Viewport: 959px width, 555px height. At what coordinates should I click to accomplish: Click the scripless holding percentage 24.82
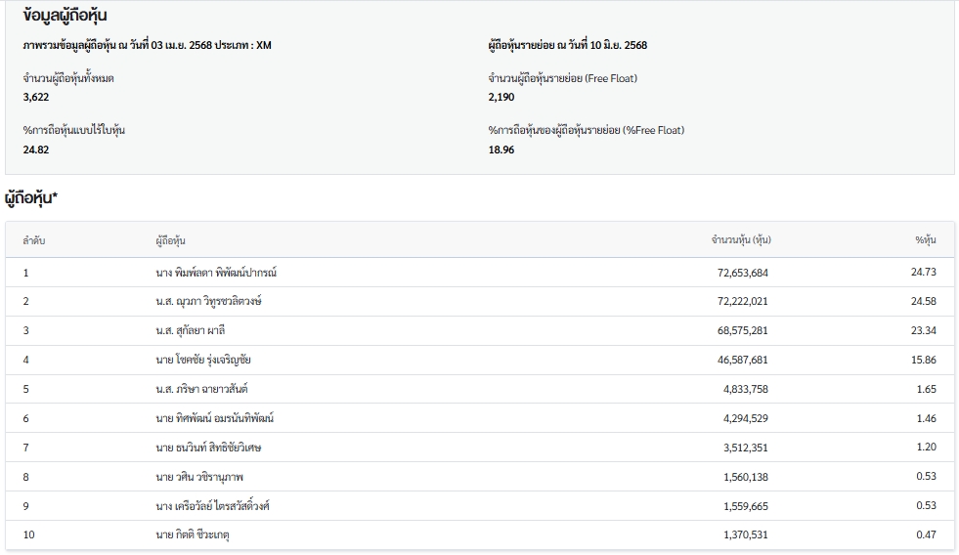36,149
